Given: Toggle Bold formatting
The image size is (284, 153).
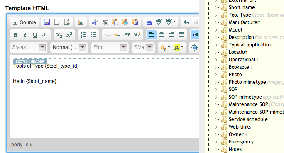Looking at the screenshot, I should click(x=16, y=35).
